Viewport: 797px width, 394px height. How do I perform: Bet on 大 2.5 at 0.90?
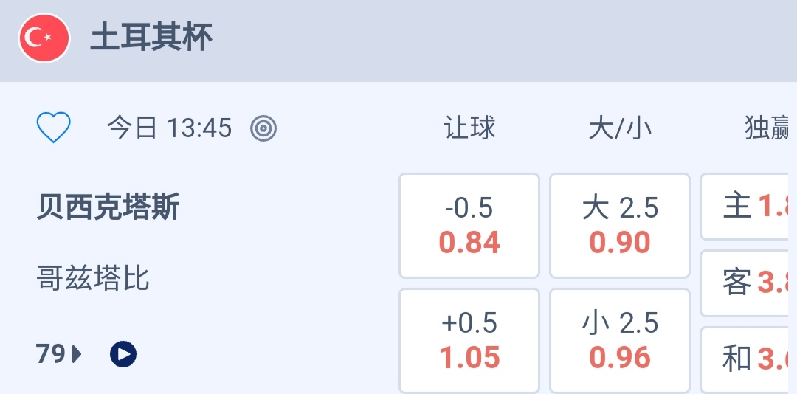[620, 225]
